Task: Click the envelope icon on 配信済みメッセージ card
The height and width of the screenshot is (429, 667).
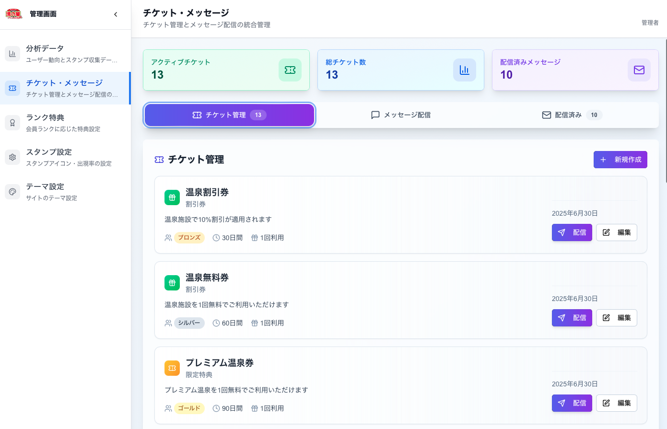Action: [639, 70]
